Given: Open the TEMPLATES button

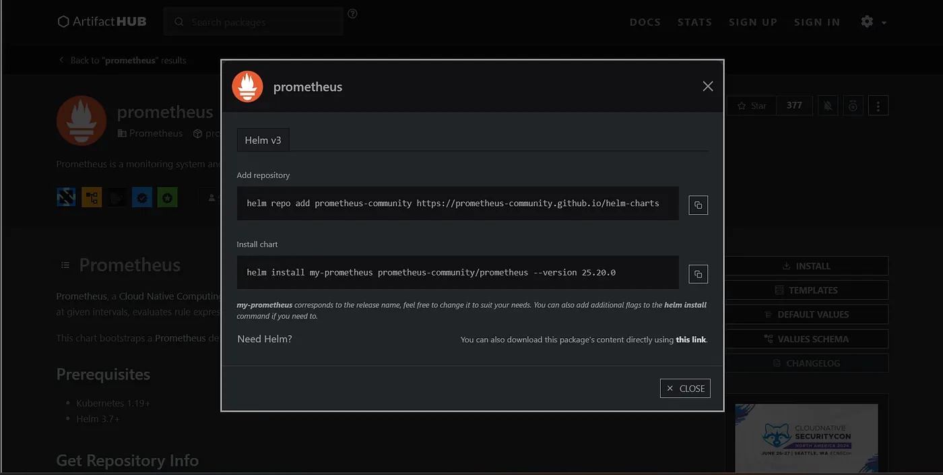Looking at the screenshot, I should tap(806, 290).
